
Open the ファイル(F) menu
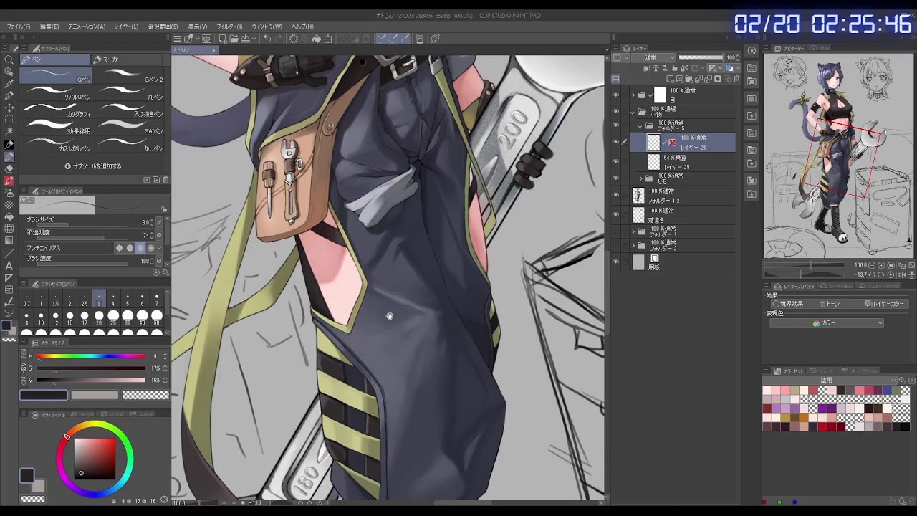tap(19, 27)
